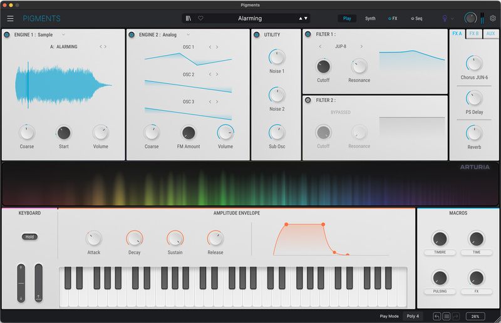Toggle Engine 1 power button

pyautogui.click(x=7, y=34)
